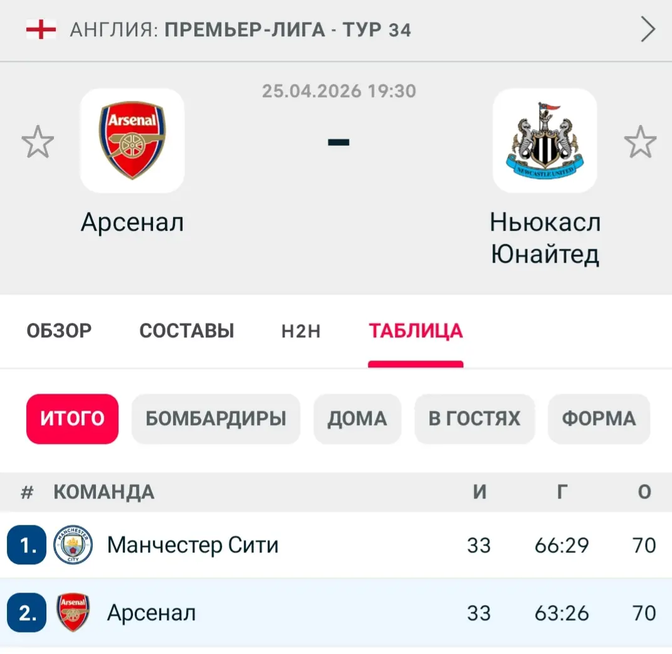Show the ФОРМА table filter
The height and width of the screenshot is (654, 672).
coord(599,419)
